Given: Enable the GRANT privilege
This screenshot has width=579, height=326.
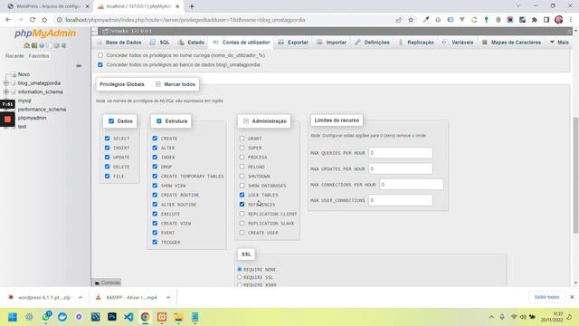Looking at the screenshot, I should pyautogui.click(x=242, y=139).
